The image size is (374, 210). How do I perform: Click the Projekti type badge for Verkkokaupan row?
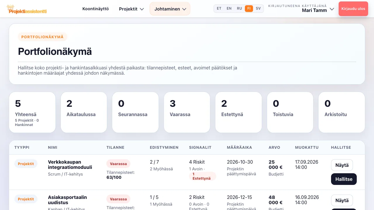coord(26,164)
